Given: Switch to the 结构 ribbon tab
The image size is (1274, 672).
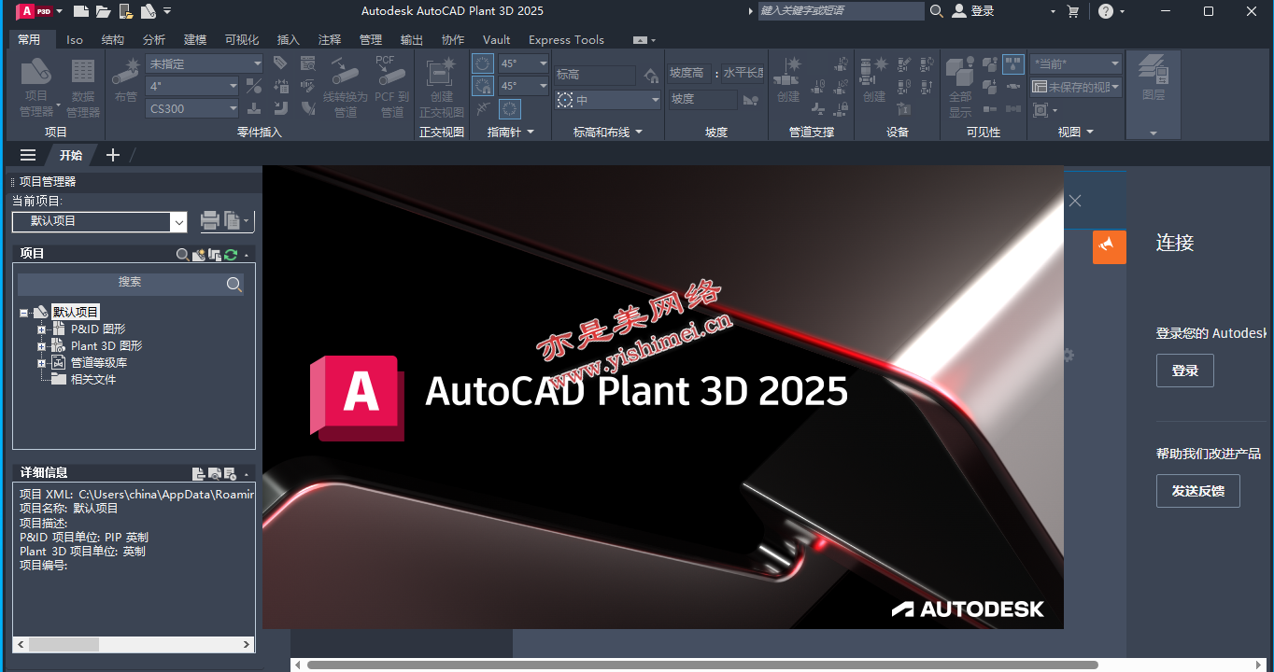Looking at the screenshot, I should pos(113,40).
